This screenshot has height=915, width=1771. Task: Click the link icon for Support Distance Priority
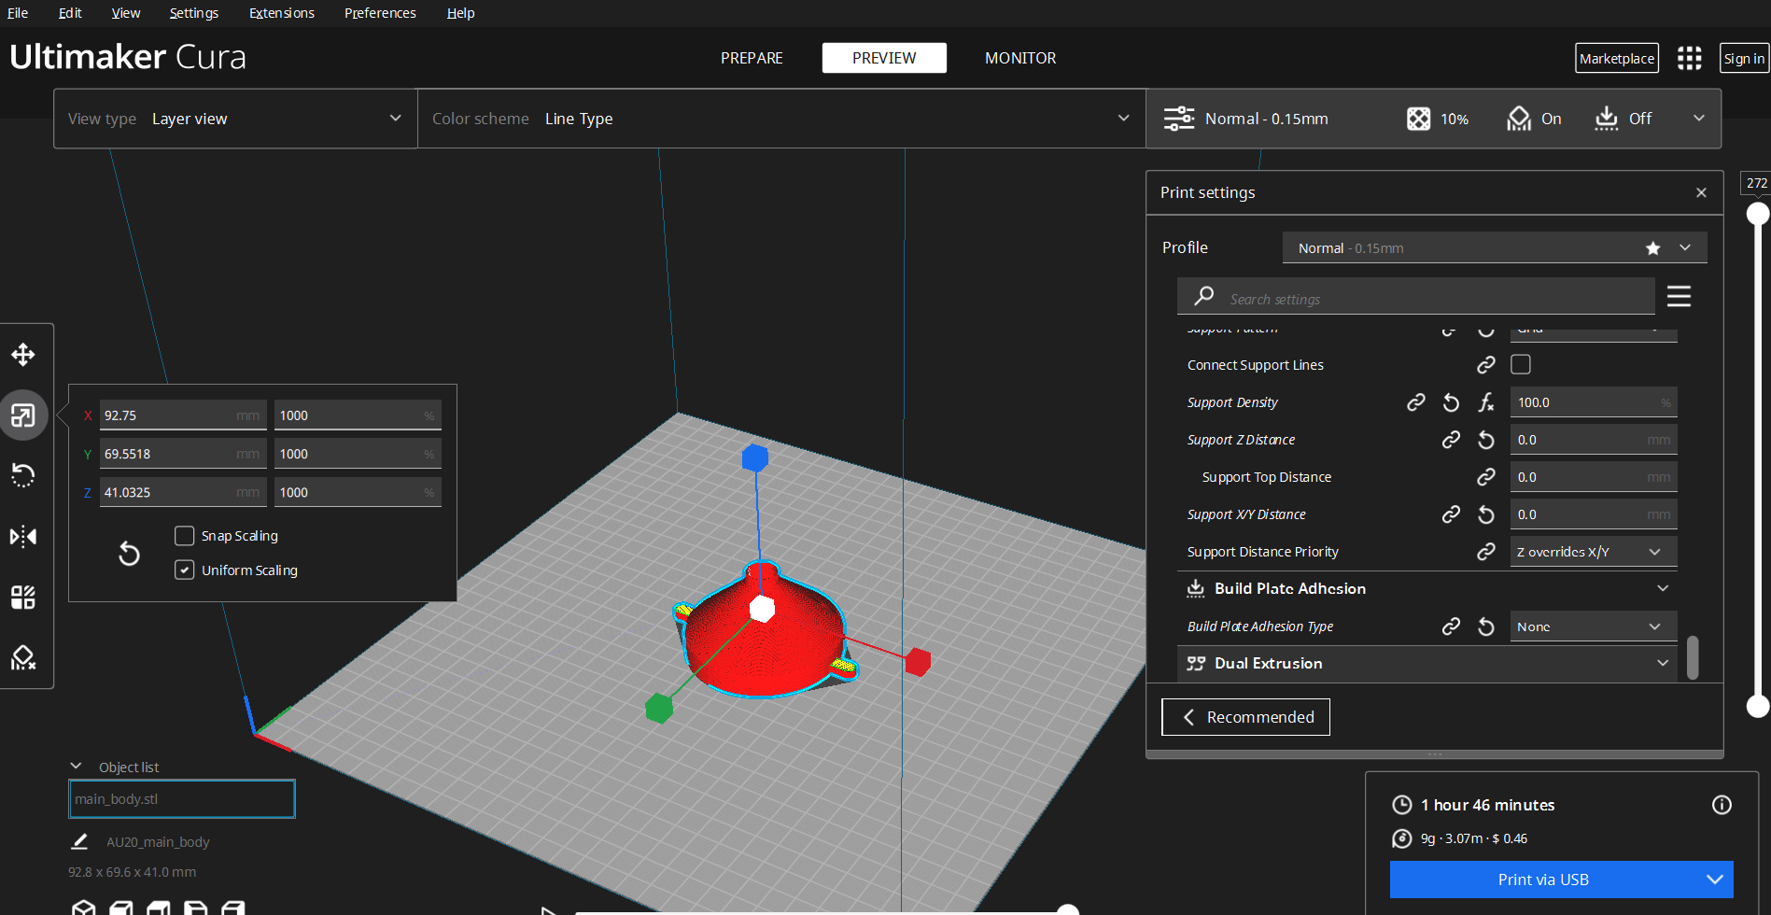pyautogui.click(x=1486, y=552)
